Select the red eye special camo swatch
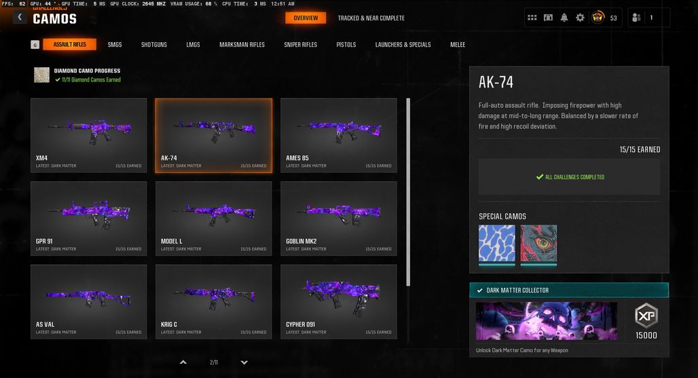The image size is (698, 378). [538, 244]
